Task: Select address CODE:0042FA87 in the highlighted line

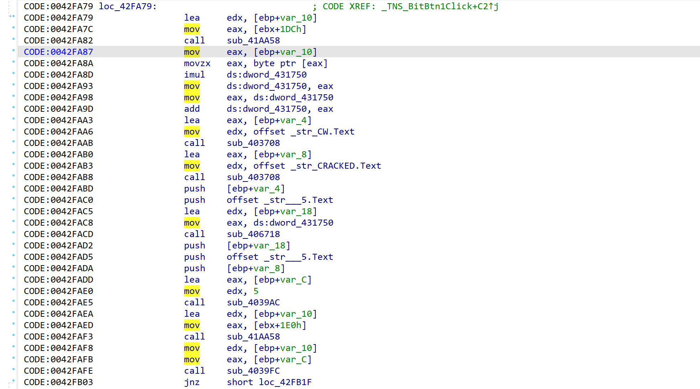Action: click(x=58, y=52)
